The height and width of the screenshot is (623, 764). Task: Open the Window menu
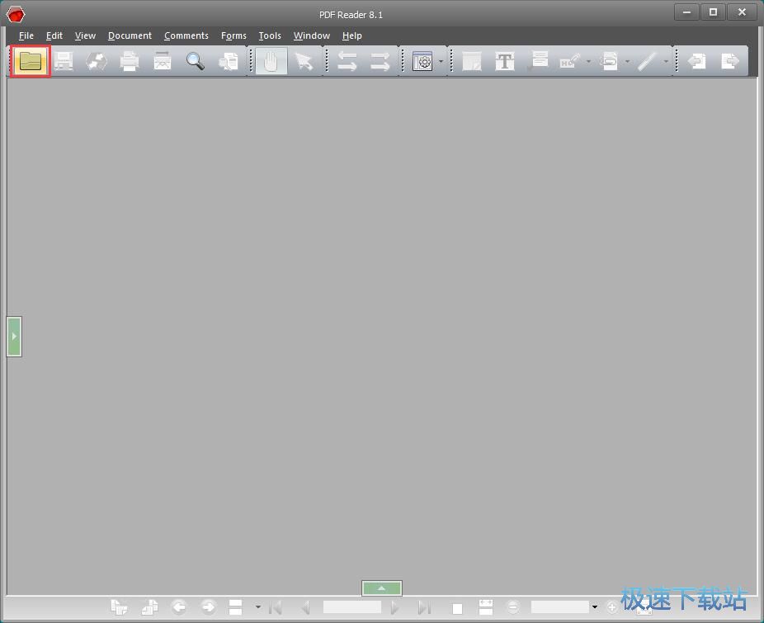pyautogui.click(x=312, y=35)
